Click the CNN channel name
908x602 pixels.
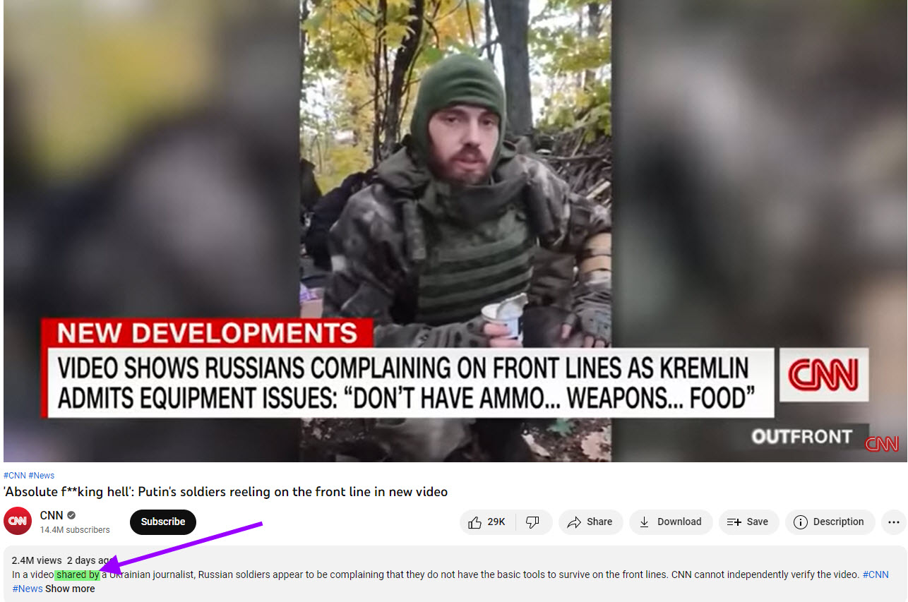[x=52, y=516]
